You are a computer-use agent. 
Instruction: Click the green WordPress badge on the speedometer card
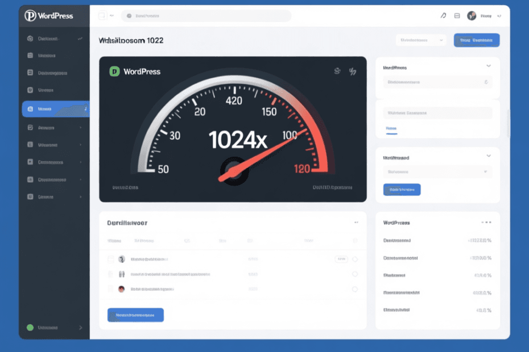(114, 72)
